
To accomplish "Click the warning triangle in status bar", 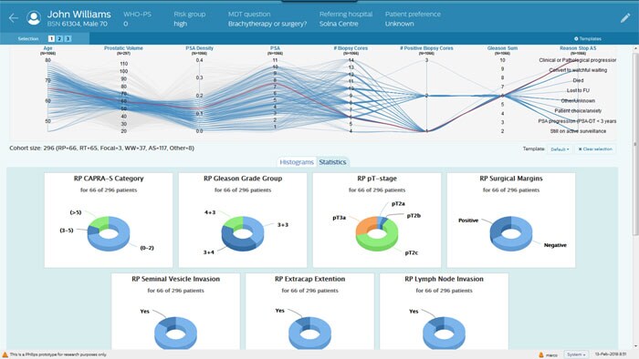I will click(x=5, y=355).
